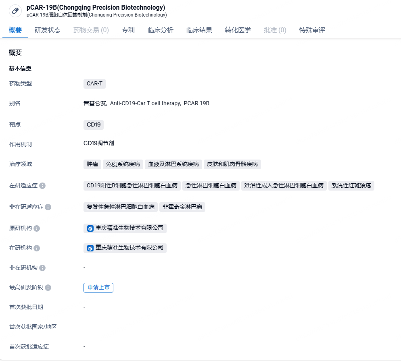
Task: Open the 复发性急性淋巴细胞白血病 tag
Action: (121, 207)
